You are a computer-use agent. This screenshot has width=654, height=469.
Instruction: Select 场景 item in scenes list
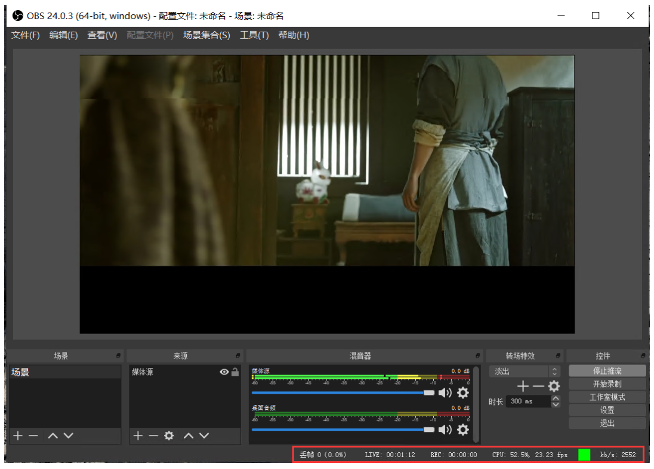coord(65,372)
